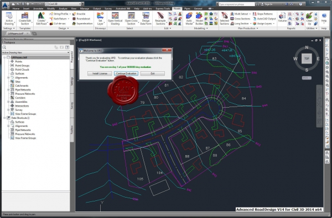Switch to the Home ribbon tab
The width and height of the screenshot is (332, 218).
click(16, 9)
